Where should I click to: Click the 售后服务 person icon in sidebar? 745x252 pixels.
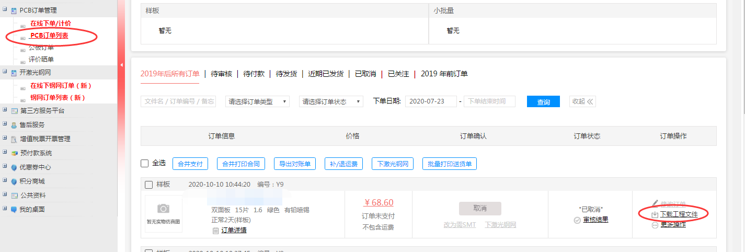(14, 125)
